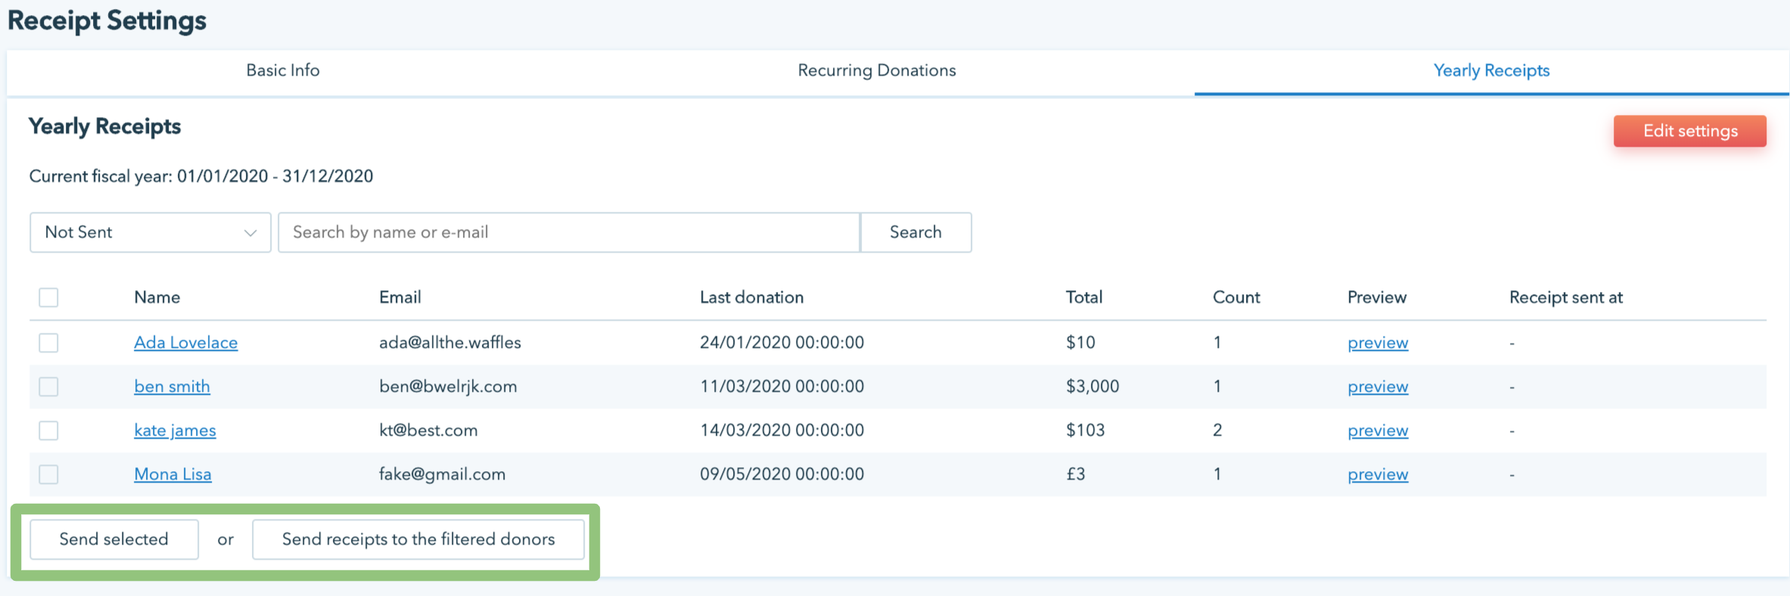Click the Edit settings button

pos(1689,131)
